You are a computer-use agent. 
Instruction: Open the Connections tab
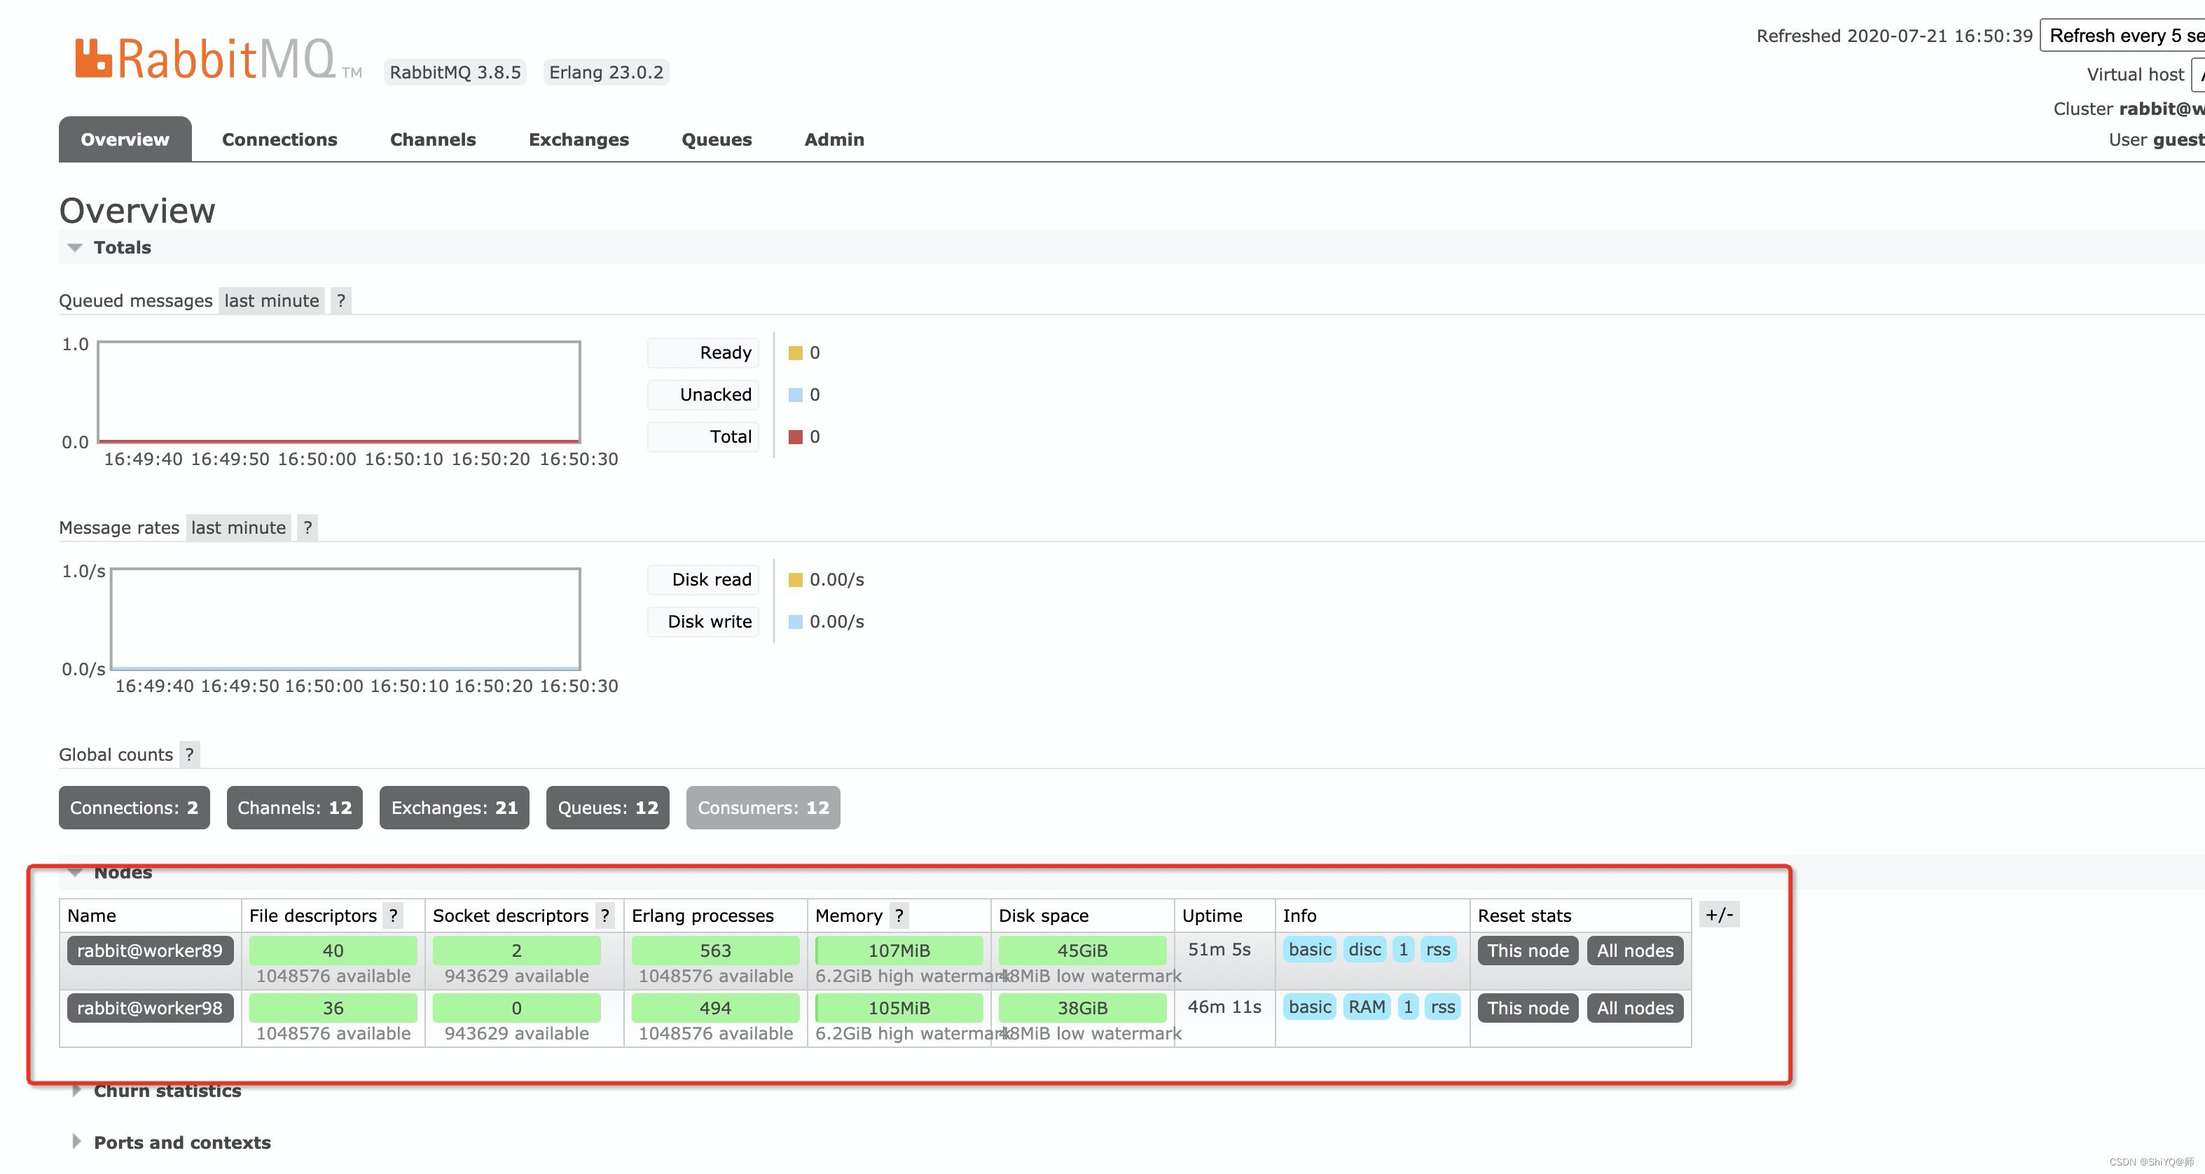point(279,139)
